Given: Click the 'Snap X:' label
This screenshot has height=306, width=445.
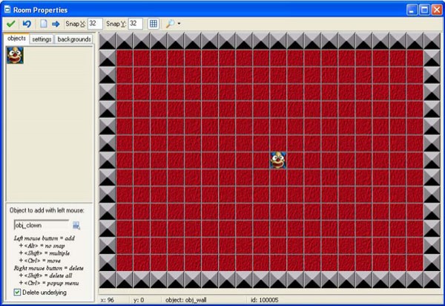Looking at the screenshot, I should tap(75, 24).
